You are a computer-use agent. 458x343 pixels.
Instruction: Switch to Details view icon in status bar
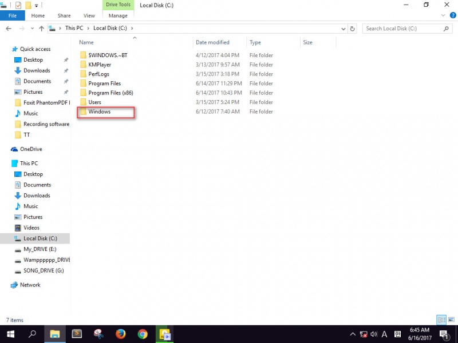click(441, 320)
